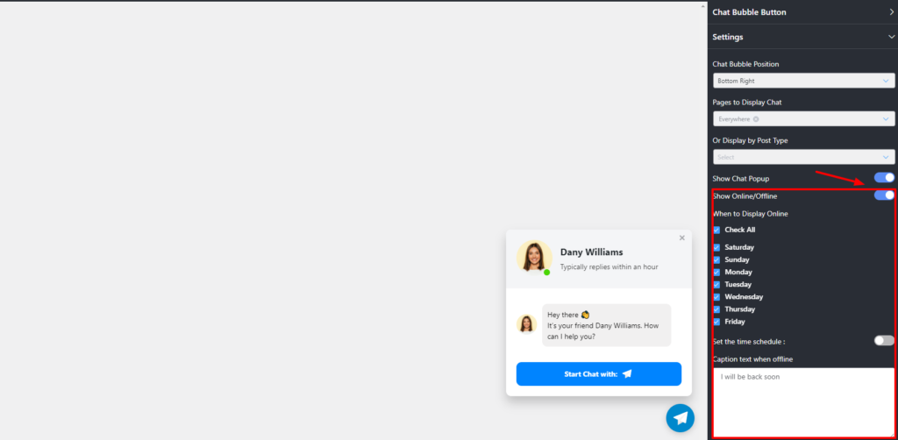Click the Dany Williams name text
This screenshot has height=440, width=898.
(592, 252)
